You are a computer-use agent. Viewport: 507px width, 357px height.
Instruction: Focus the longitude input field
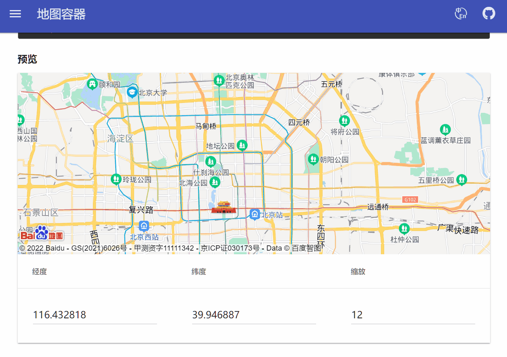(95, 315)
